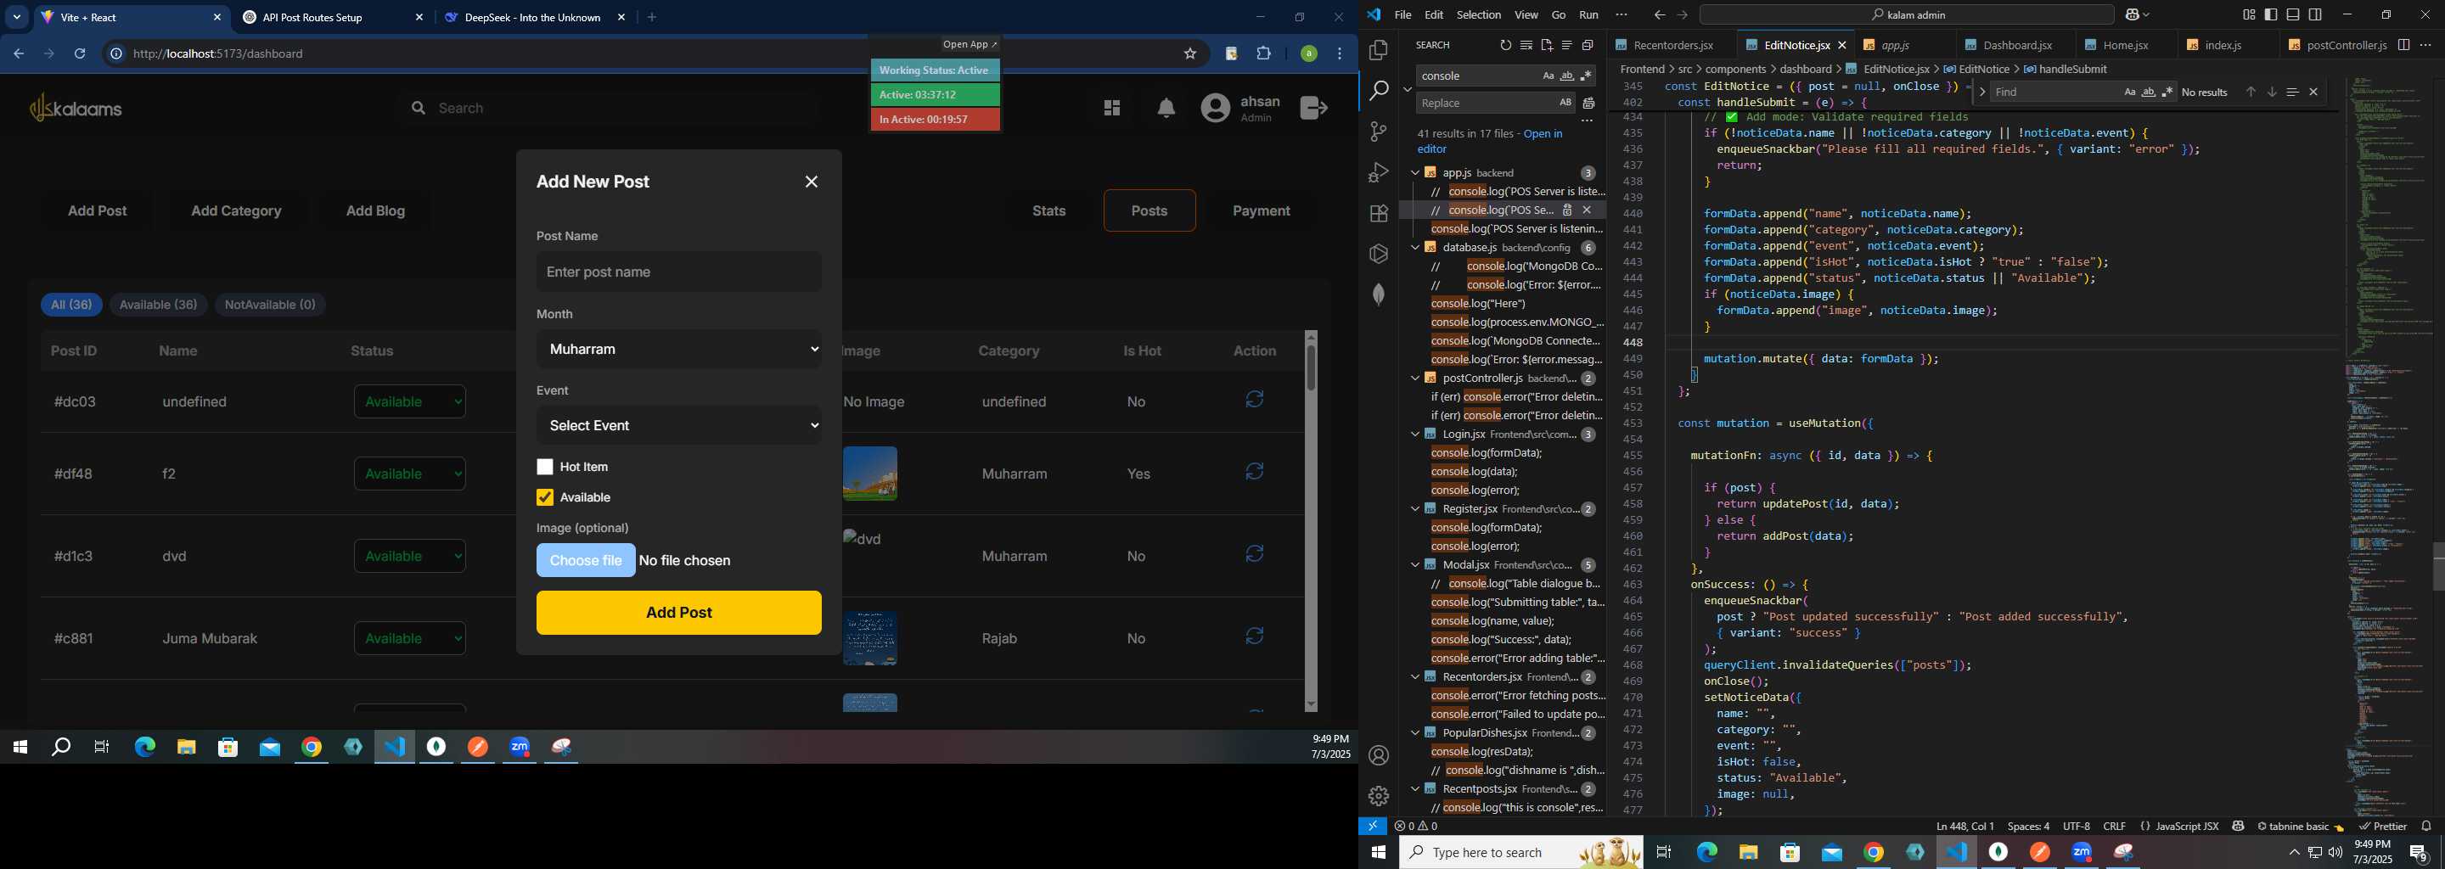2445x869 pixels.
Task: Open status dropdown for Juma Mubarak row
Action: 409,638
